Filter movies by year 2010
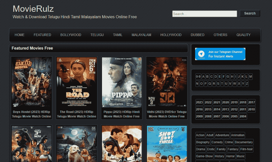 tap(252, 109)
